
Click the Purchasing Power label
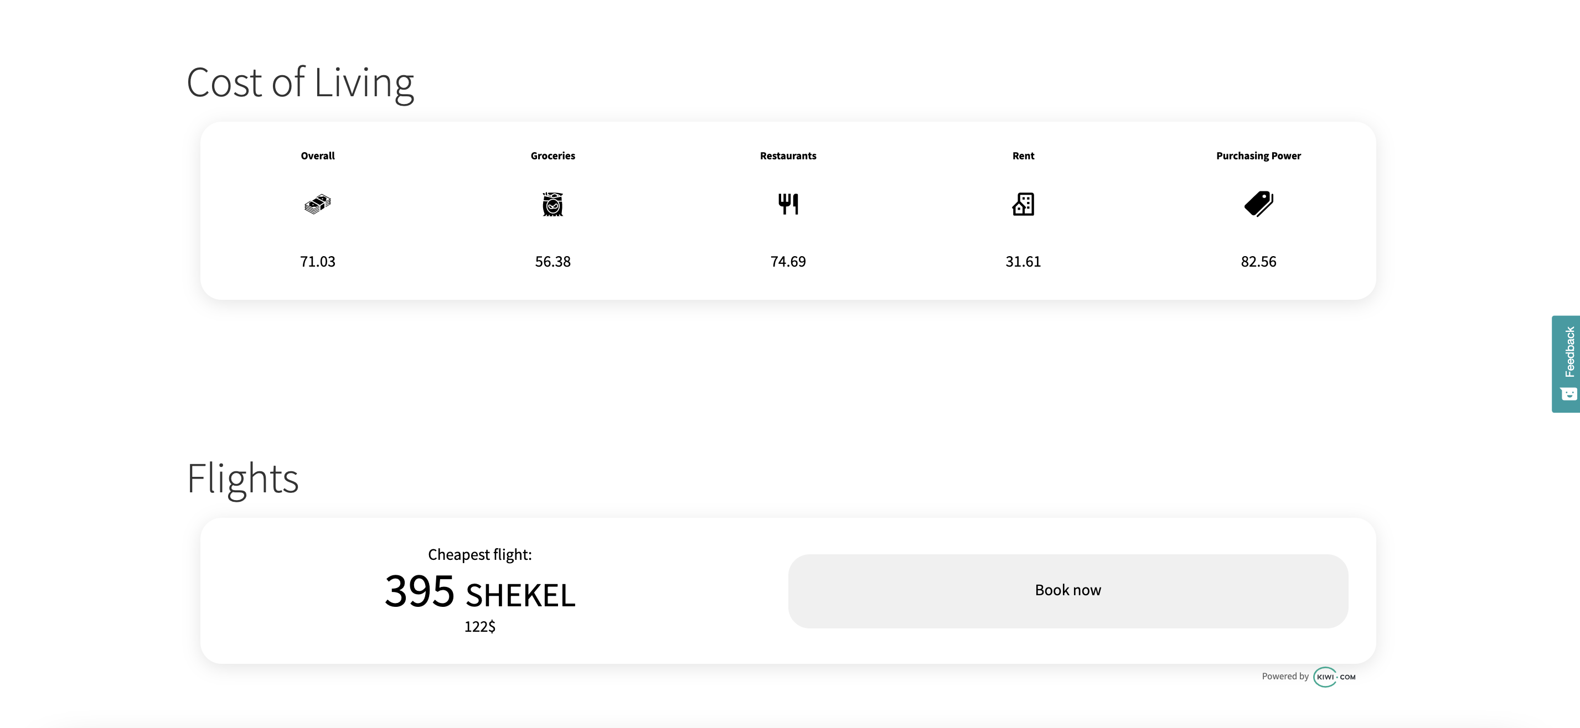pyautogui.click(x=1258, y=155)
